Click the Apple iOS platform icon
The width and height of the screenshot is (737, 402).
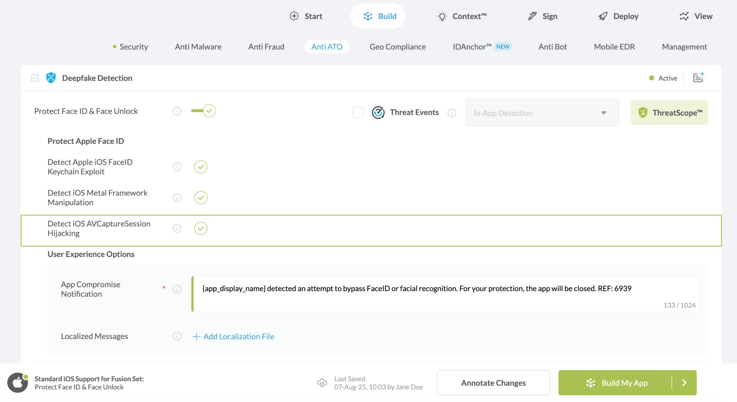point(17,383)
